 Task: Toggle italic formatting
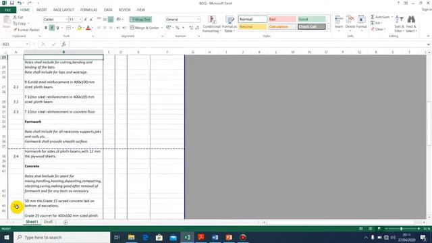coord(51,28)
